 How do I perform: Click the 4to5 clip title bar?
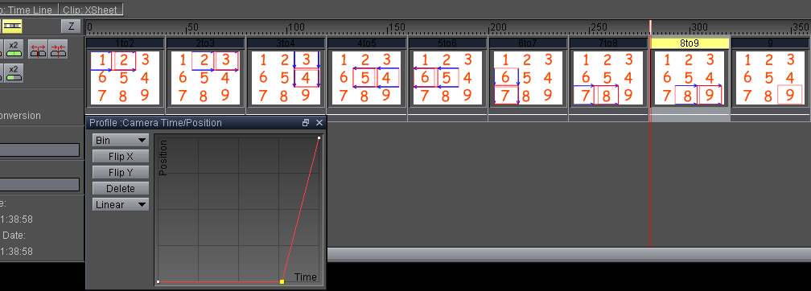[x=367, y=43]
